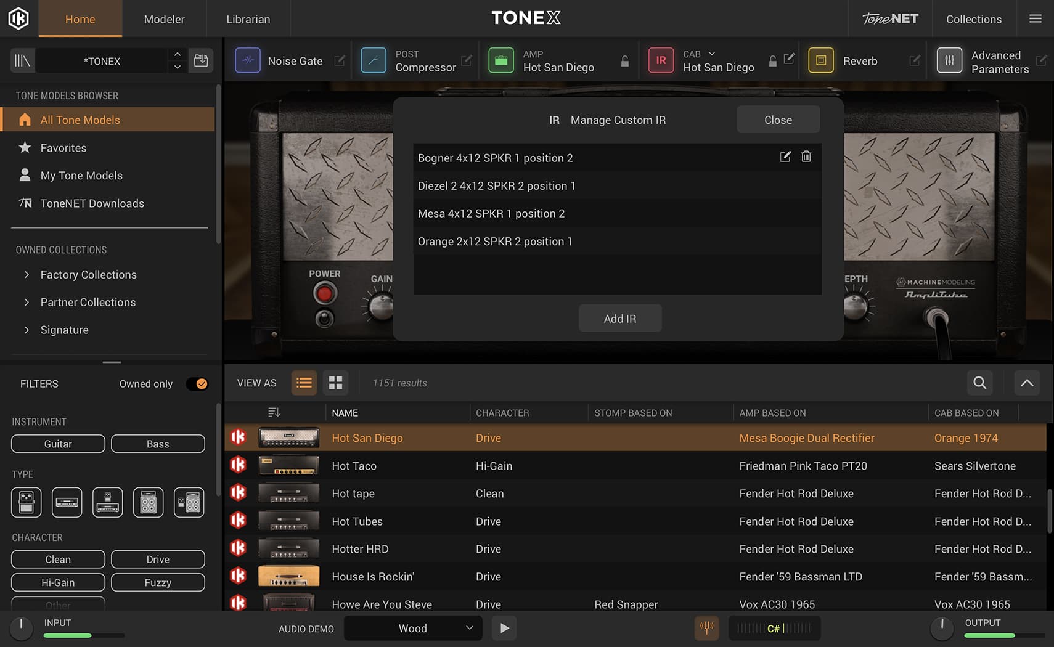Expand the Partner Collections section
Screen dimensions: 1054x647
pos(27,303)
